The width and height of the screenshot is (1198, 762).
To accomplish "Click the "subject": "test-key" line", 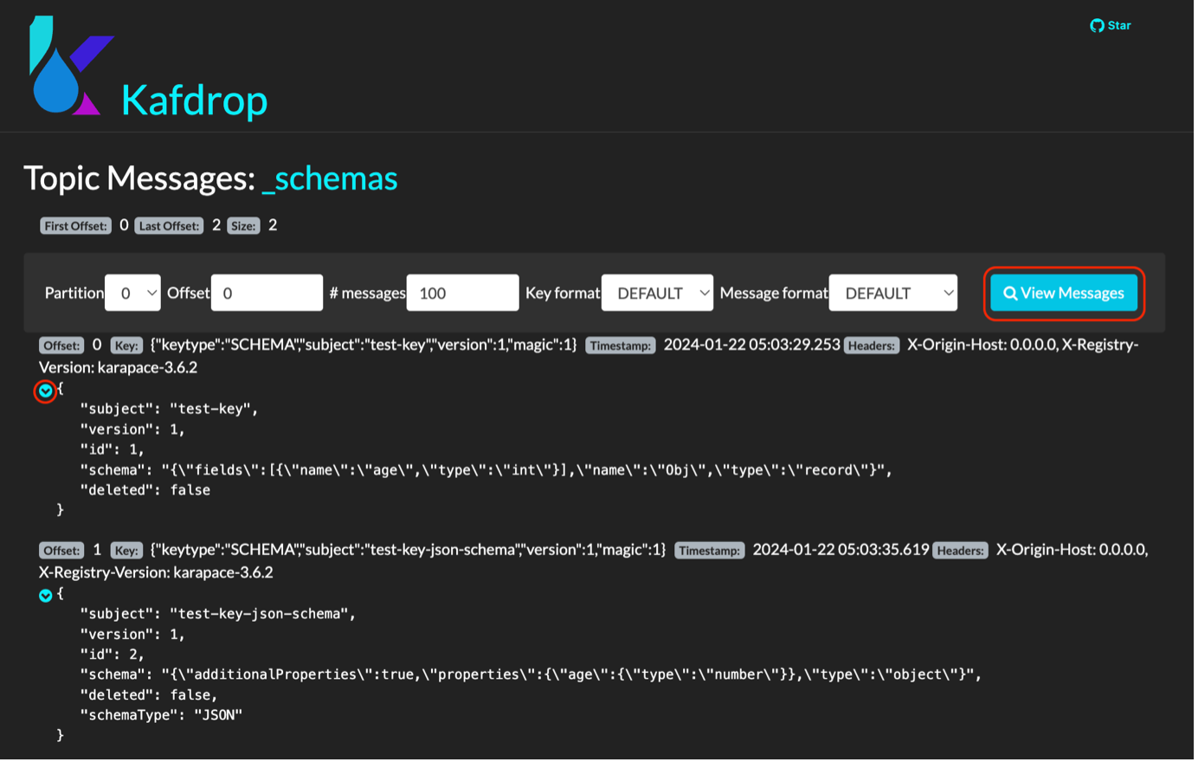I will point(169,409).
